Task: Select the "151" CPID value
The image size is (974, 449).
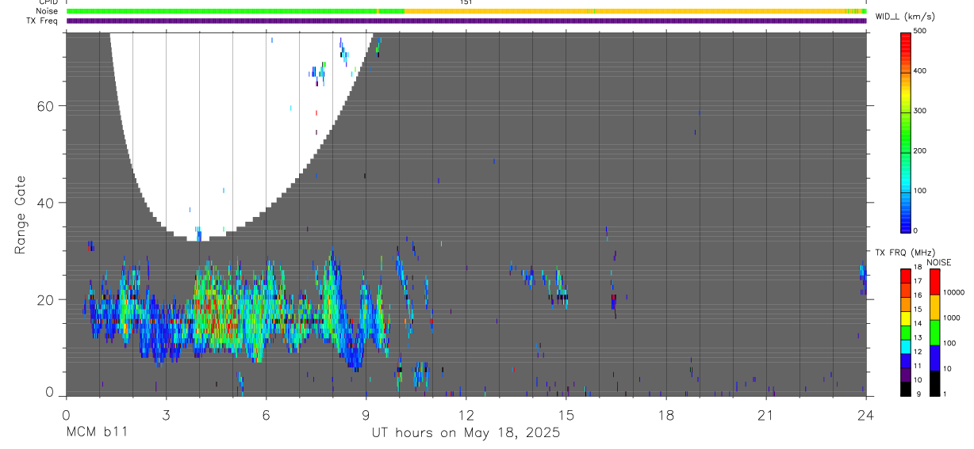Action: click(466, 2)
